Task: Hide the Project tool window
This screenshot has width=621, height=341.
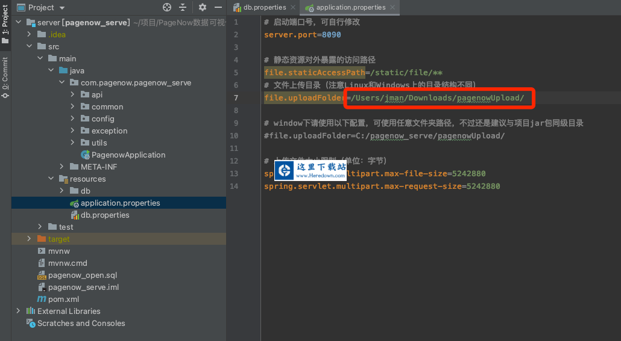Action: (x=218, y=7)
